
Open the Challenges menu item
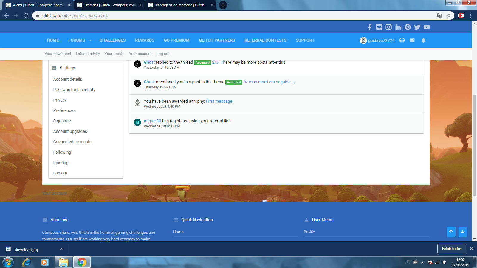click(x=112, y=40)
